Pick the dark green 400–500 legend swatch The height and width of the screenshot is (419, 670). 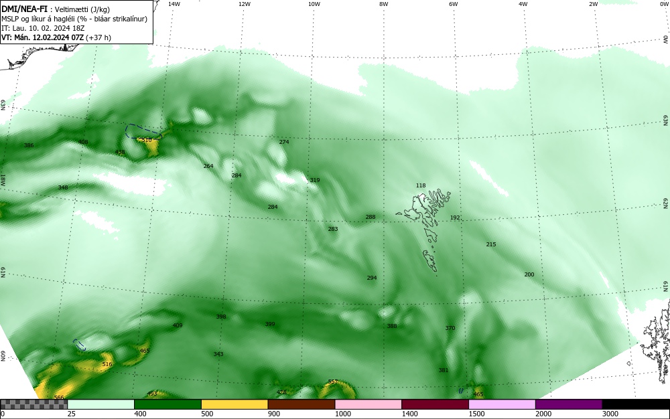(x=167, y=404)
